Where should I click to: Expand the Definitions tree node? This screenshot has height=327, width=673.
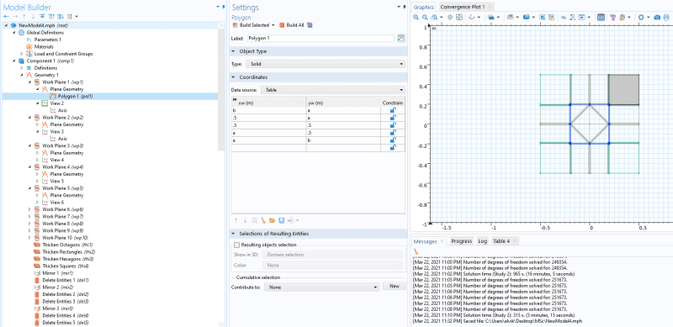click(x=22, y=68)
